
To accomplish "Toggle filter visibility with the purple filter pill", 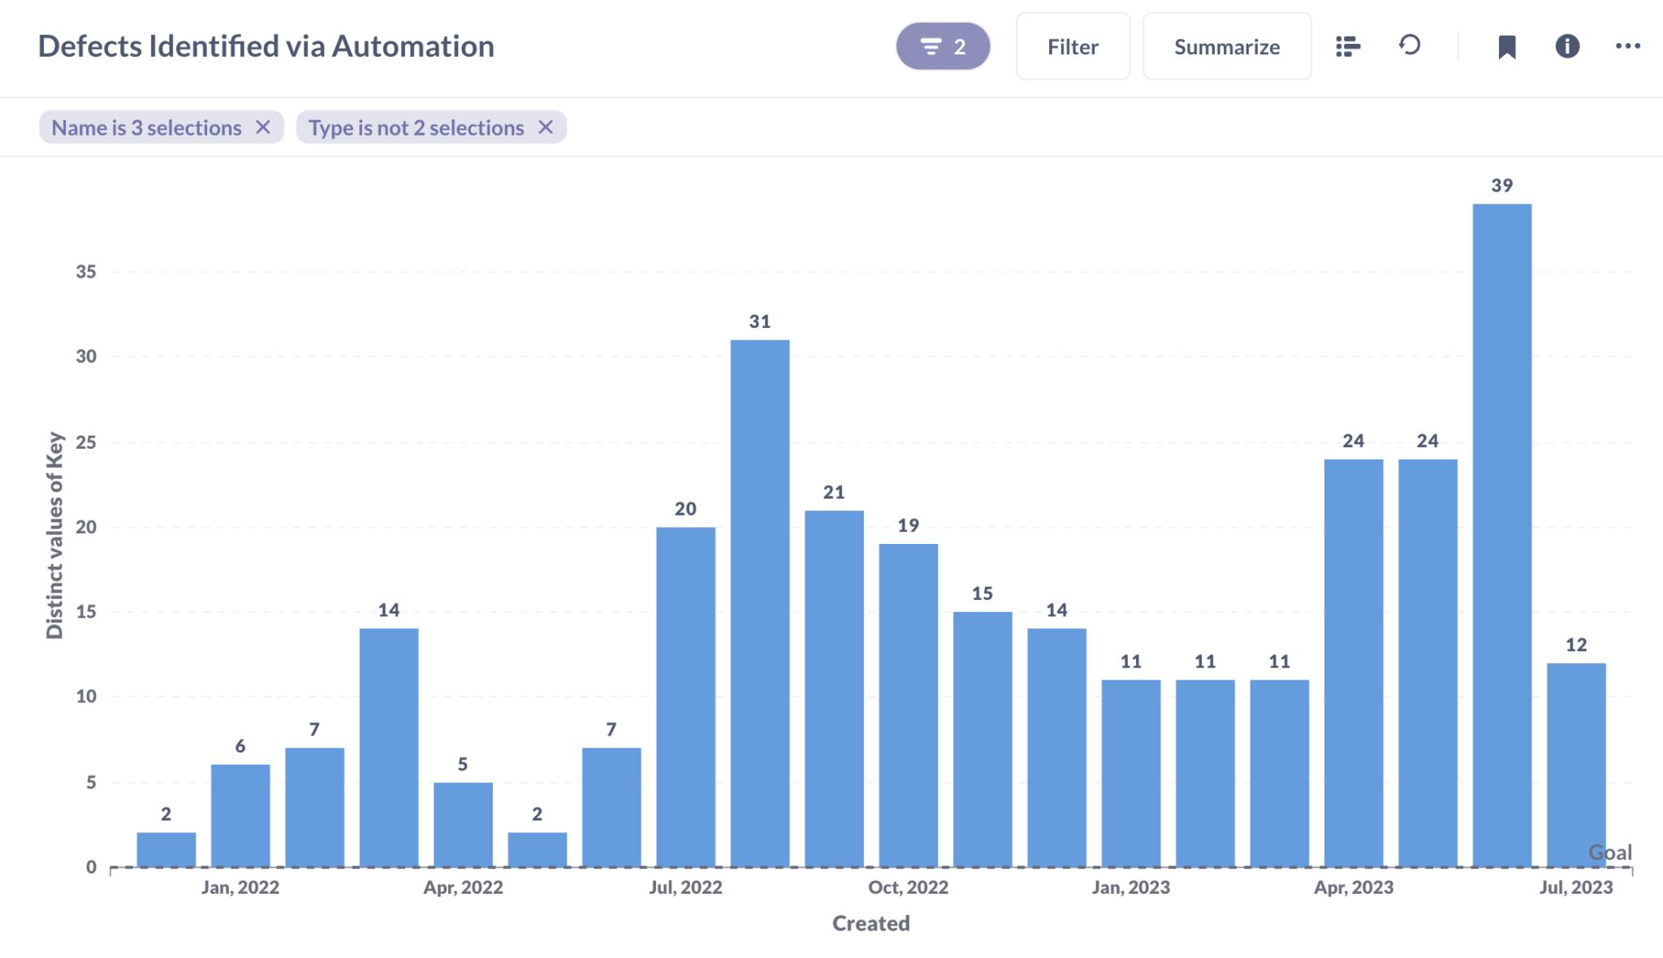I will tap(943, 46).
